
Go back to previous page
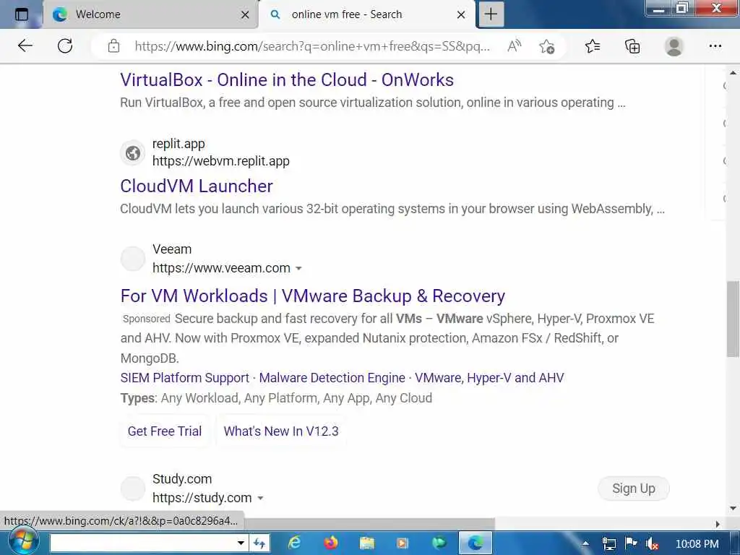[25, 46]
